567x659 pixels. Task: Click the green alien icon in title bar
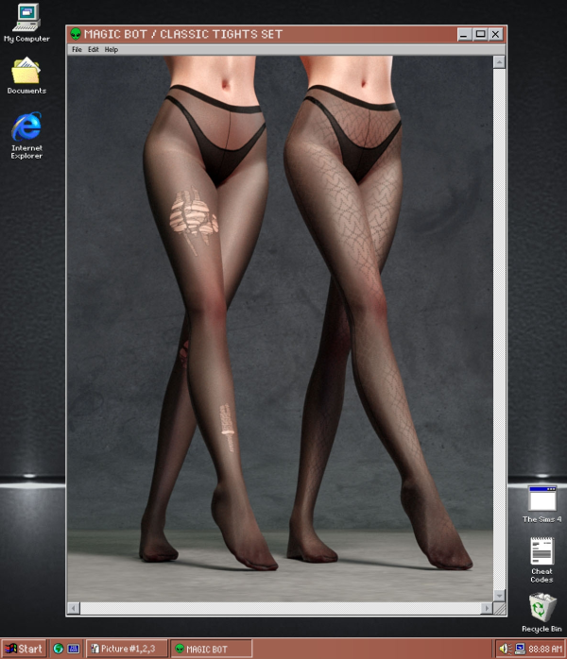tap(76, 34)
